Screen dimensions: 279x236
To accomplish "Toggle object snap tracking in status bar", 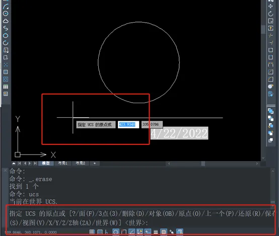I will 131,232.
